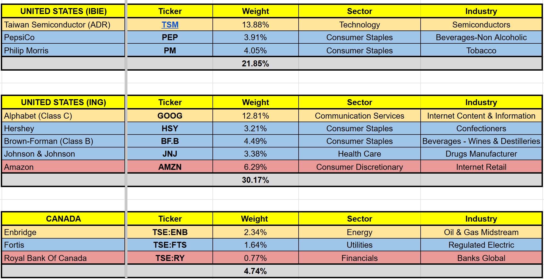This screenshot has width=544, height=279.
Task: Click the 21.85% total weight cell
Action: click(255, 64)
